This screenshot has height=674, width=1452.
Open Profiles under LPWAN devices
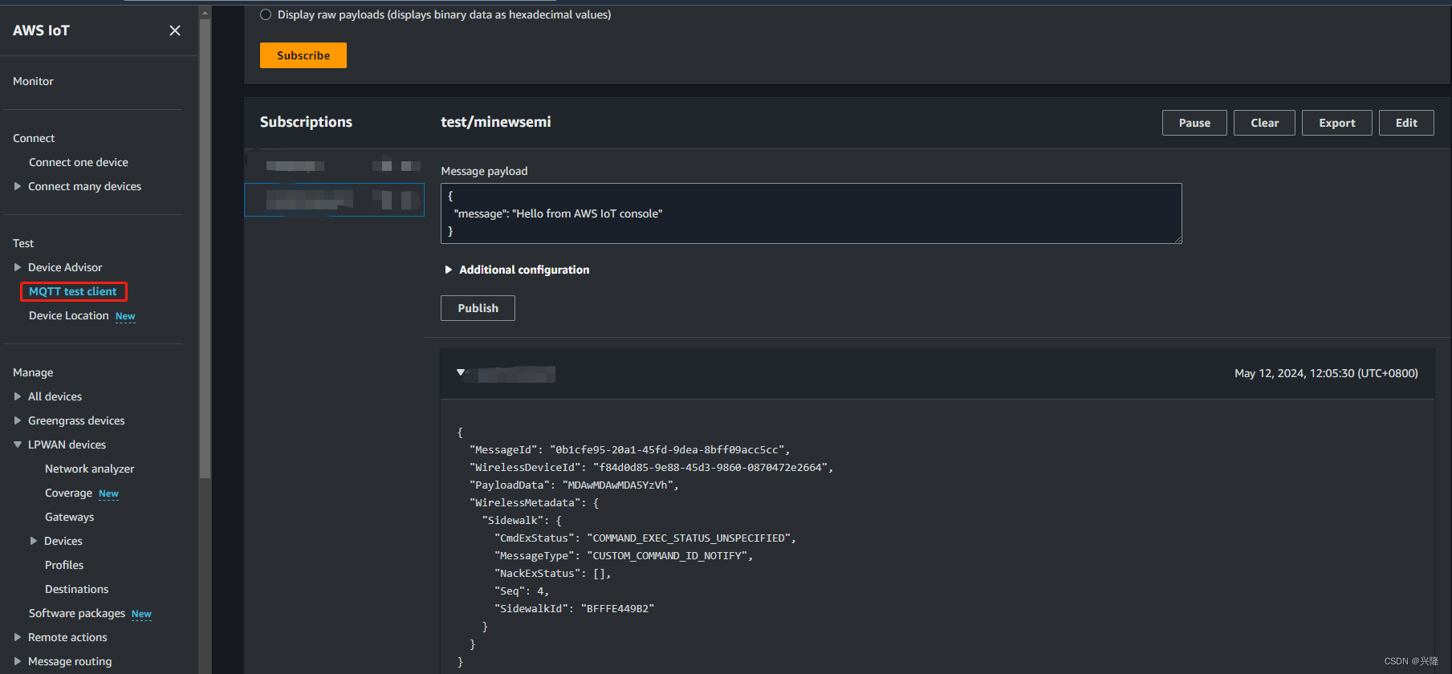[x=64, y=565]
